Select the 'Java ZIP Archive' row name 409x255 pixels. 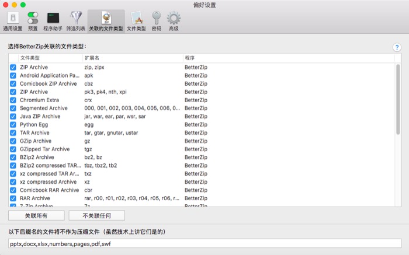tap(40, 117)
